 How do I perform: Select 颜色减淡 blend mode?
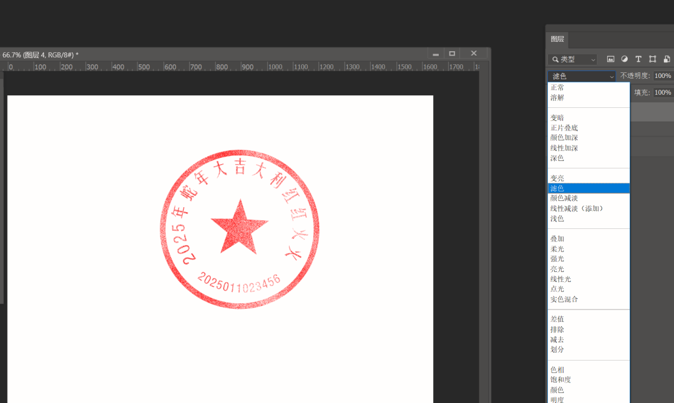589,198
